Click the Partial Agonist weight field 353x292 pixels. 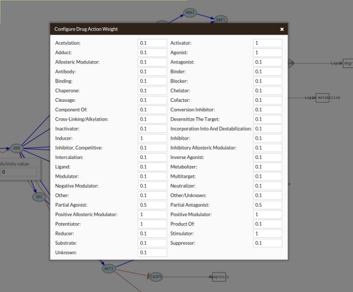[x=152, y=205]
